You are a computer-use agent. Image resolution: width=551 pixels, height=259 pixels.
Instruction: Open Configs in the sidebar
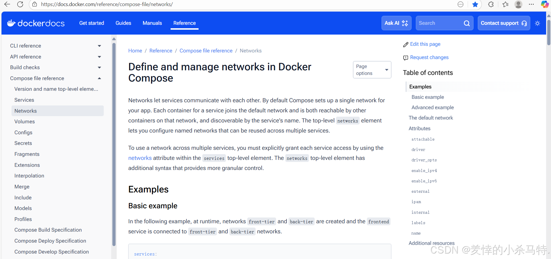[x=23, y=133]
